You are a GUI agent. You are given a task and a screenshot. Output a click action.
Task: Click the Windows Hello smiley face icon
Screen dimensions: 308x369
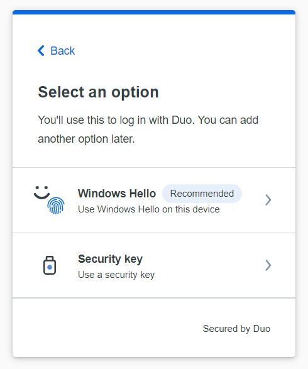41,192
